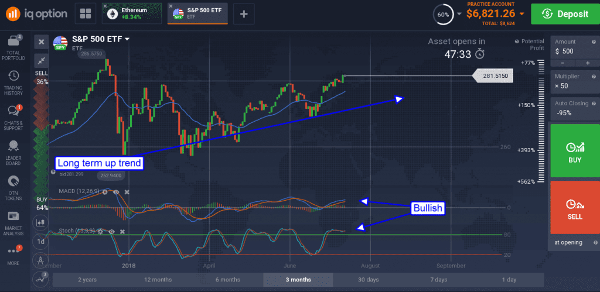Toggle Stoch indicator visibility eye
This screenshot has width=600, height=292.
[x=111, y=231]
